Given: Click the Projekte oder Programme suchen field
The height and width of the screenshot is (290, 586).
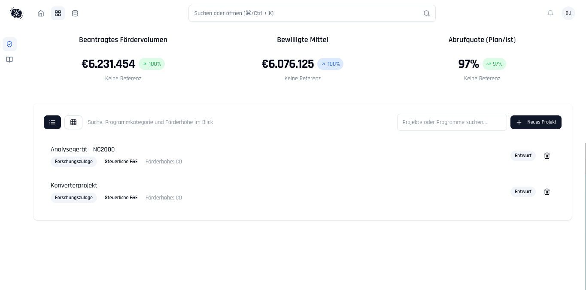Looking at the screenshot, I should point(452,122).
